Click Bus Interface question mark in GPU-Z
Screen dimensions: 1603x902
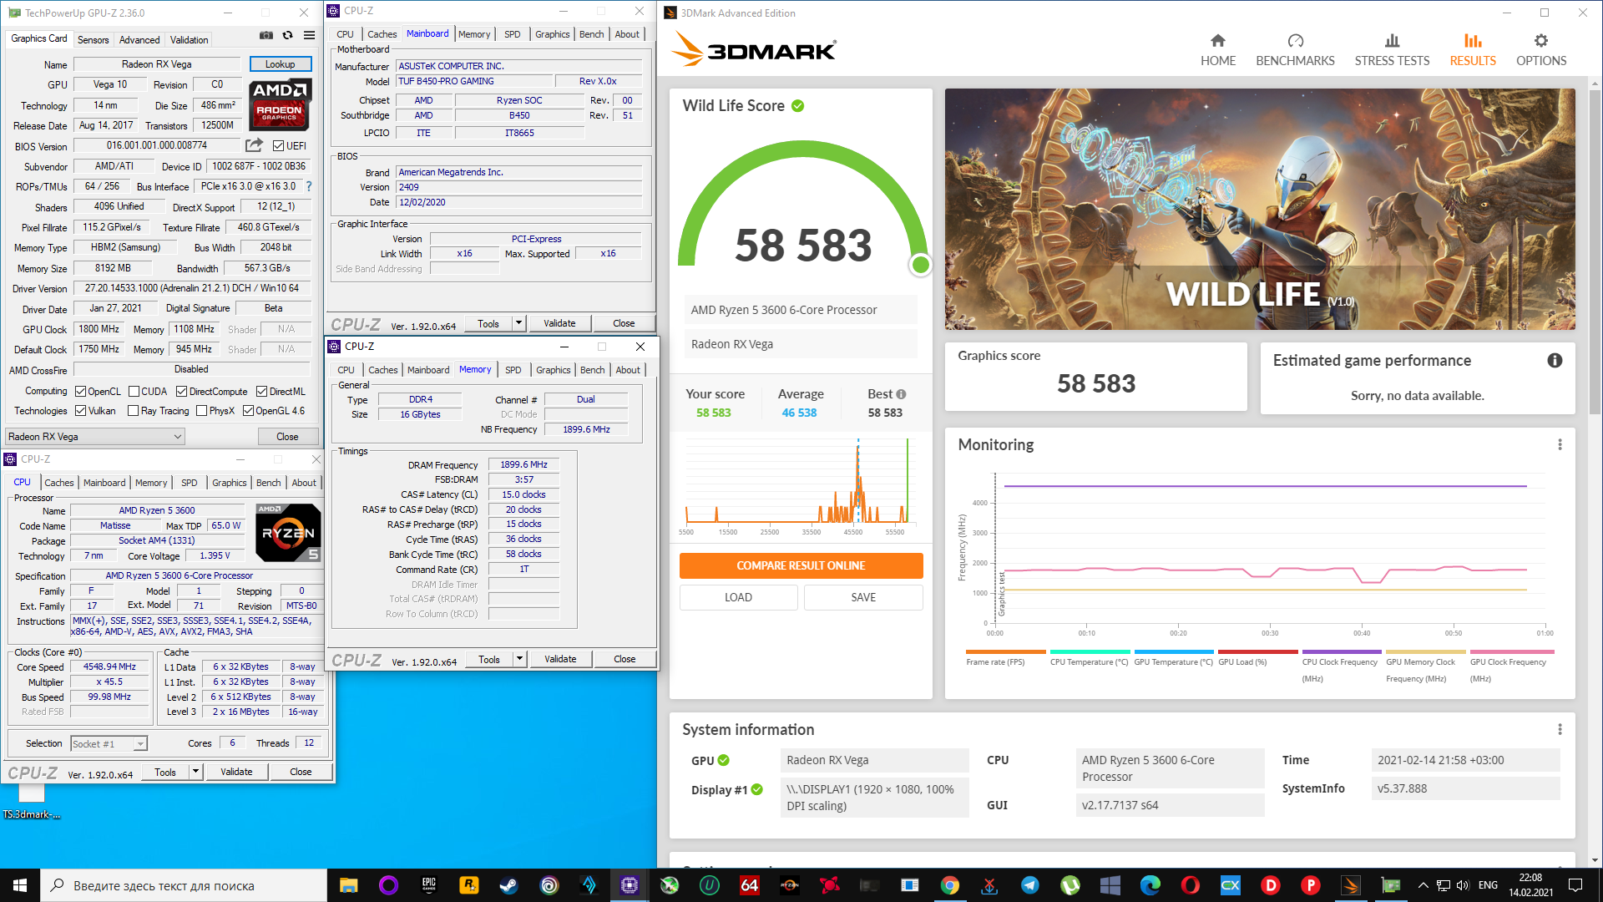pos(309,186)
